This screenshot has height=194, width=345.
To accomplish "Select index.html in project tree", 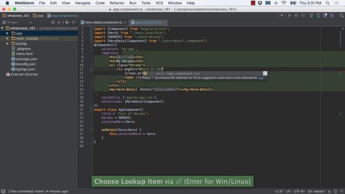I will tap(22, 54).
